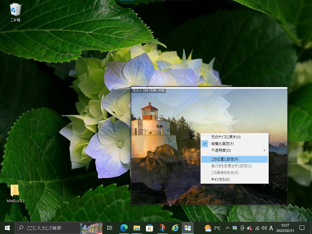This screenshot has height=234, width=312.
Task: Select この位置に設定(P) menu item
Action: (x=235, y=159)
